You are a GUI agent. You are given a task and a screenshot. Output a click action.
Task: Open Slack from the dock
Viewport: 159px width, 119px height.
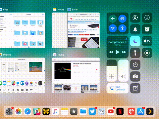[x=37, y=111]
